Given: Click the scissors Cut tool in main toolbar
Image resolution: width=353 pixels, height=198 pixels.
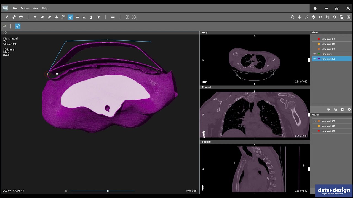Looking at the screenshot, I should pyautogui.click(x=70, y=17).
